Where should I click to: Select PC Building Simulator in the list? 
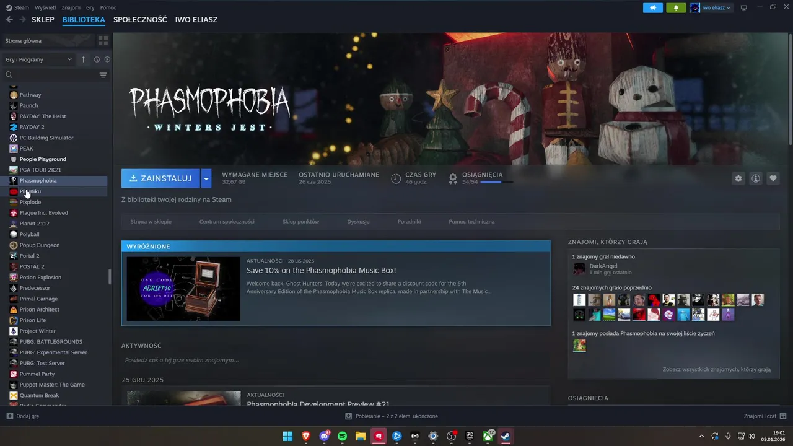(46, 138)
